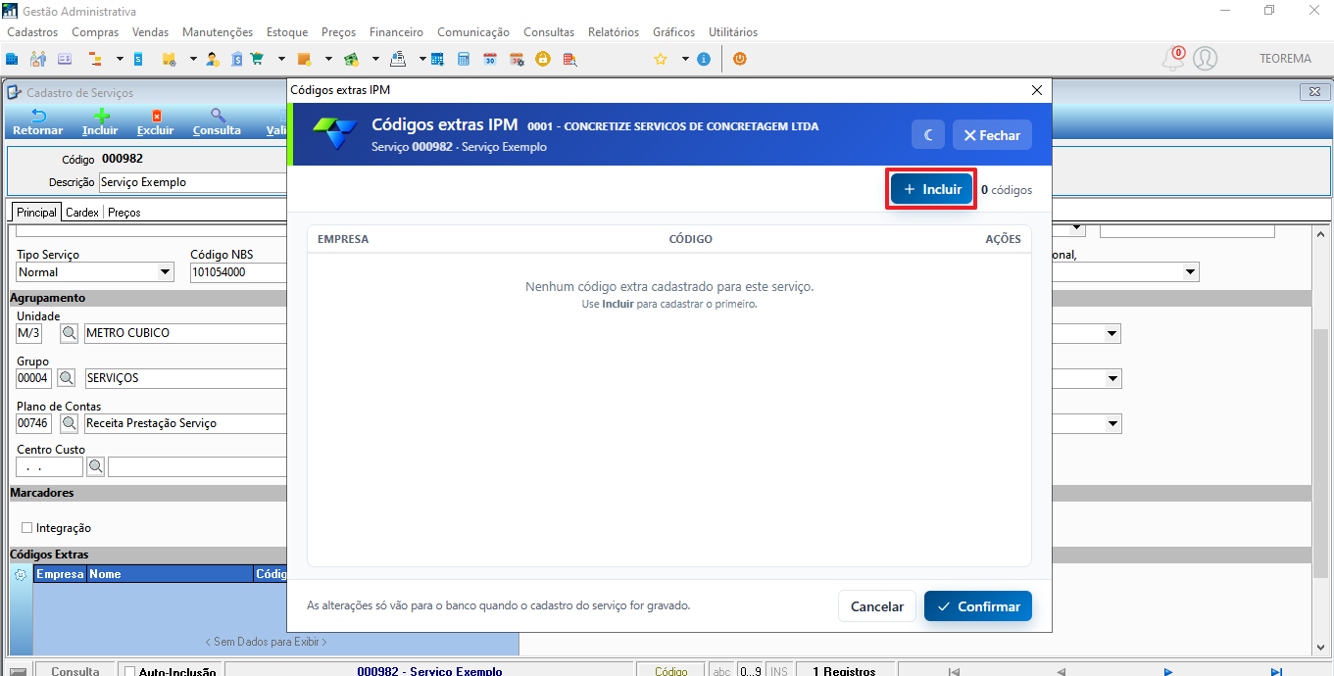The width and height of the screenshot is (1334, 676).
Task: Open Estoque menu
Action: [x=287, y=32]
